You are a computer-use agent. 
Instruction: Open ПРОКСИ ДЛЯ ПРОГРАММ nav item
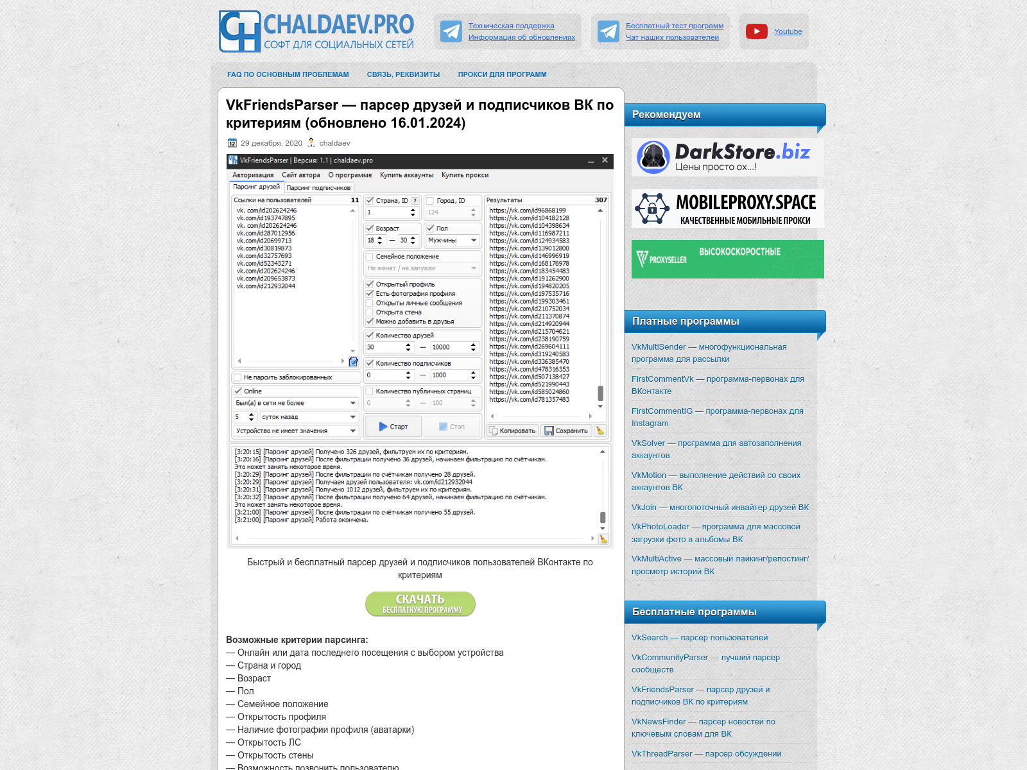click(x=503, y=74)
